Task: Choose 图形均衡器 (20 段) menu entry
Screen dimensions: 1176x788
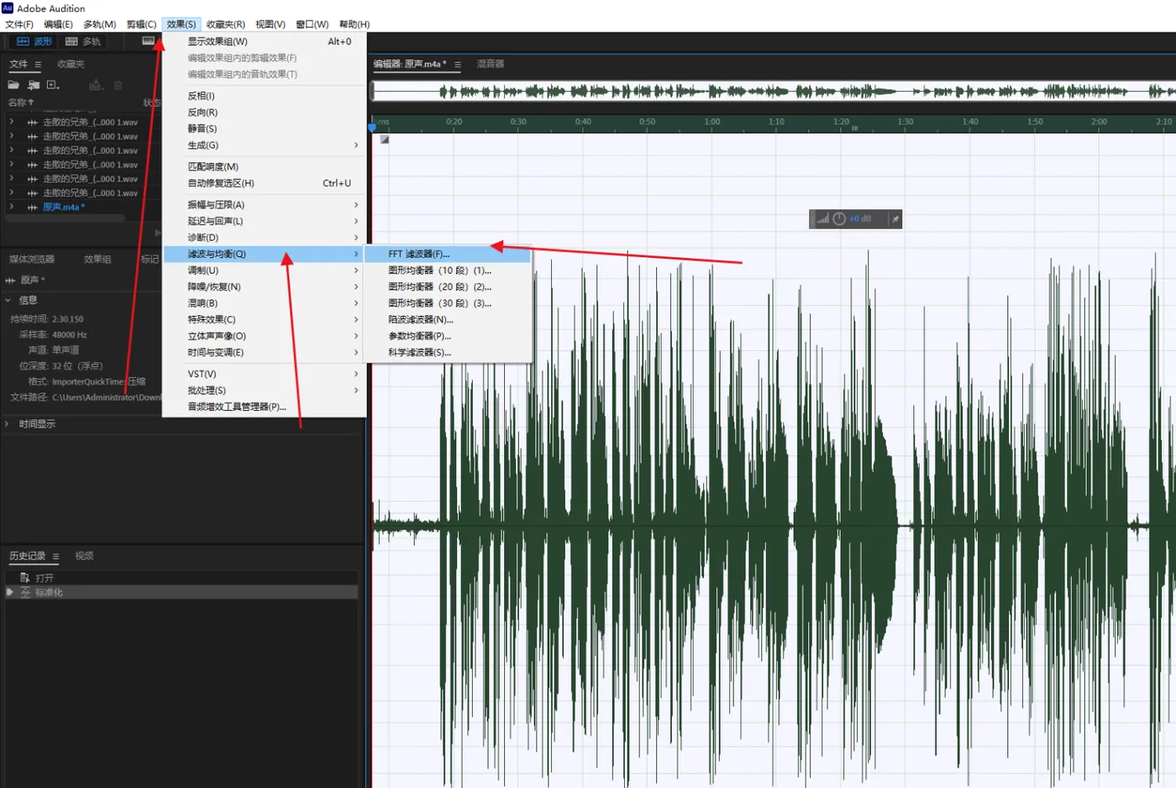Action: tap(448, 287)
